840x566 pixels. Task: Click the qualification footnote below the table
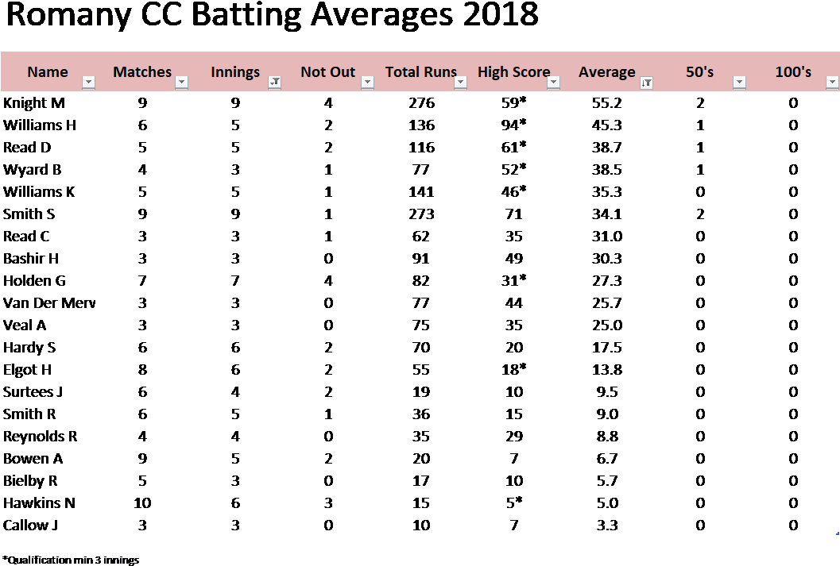pos(70,561)
